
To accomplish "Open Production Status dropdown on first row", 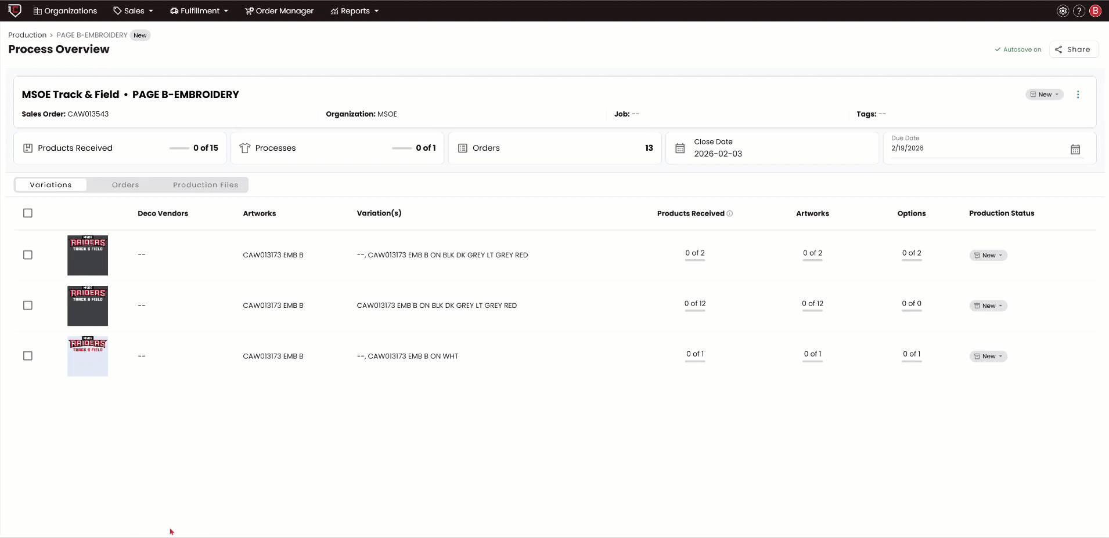I will (x=987, y=255).
